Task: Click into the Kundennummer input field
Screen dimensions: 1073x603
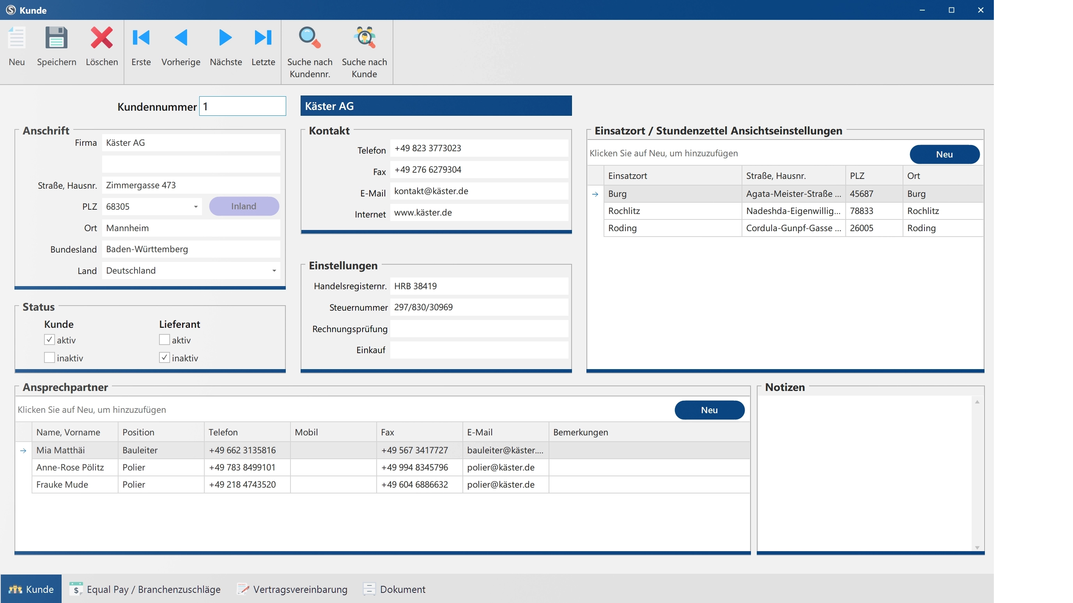Action: [x=243, y=107]
